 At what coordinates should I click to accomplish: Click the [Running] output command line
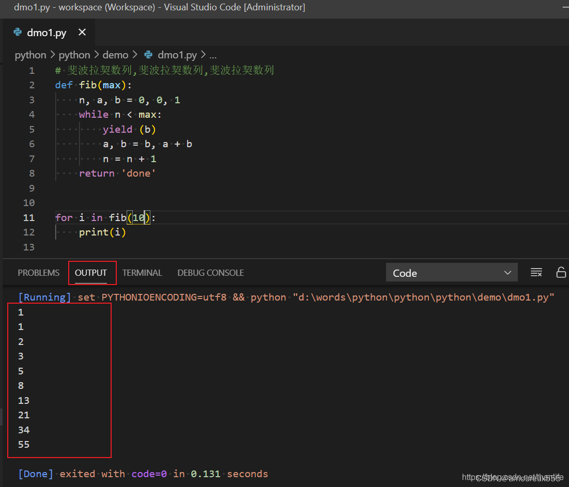coord(286,297)
